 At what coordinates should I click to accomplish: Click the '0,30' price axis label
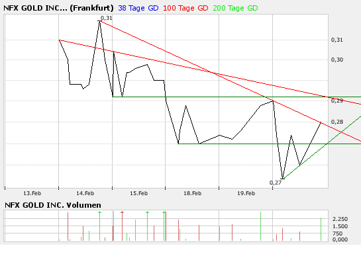337,60
